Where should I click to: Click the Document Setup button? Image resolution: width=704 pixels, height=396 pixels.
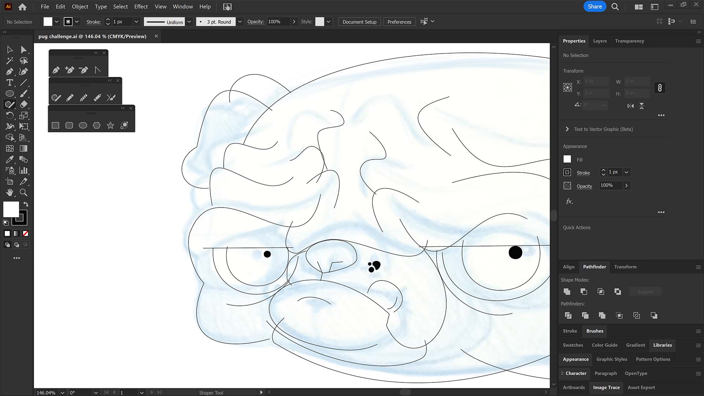(359, 22)
